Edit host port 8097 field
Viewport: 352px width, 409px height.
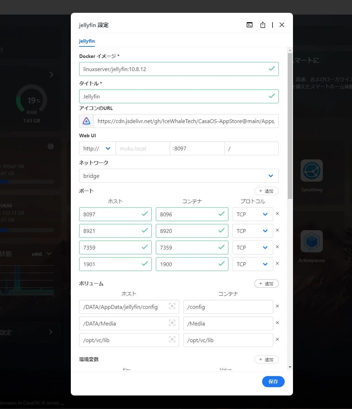coord(115,214)
